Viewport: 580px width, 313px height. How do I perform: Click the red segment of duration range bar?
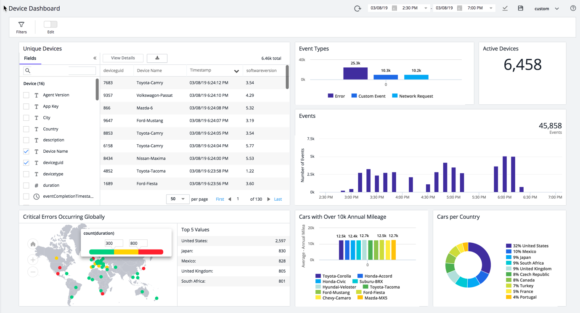[151, 252]
